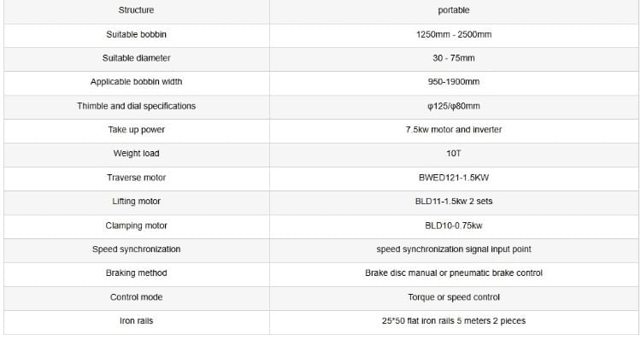Click the Weight load label
The width and height of the screenshot is (641, 340).
coord(137,153)
